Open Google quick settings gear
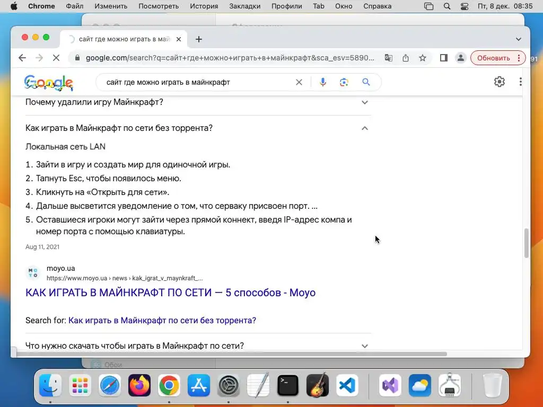Screen dimensions: 543x407 [x=500, y=82]
